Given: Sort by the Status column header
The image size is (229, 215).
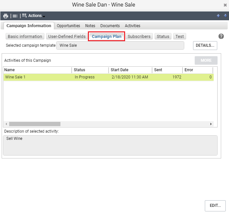Looking at the screenshot, I should 90,70.
